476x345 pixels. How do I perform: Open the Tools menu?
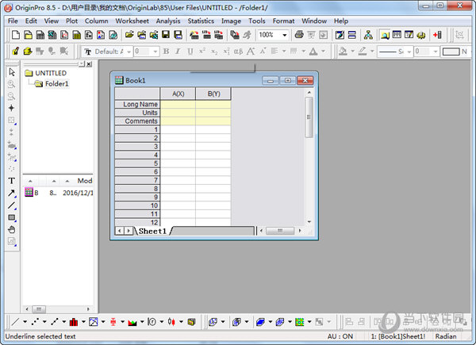(x=257, y=21)
